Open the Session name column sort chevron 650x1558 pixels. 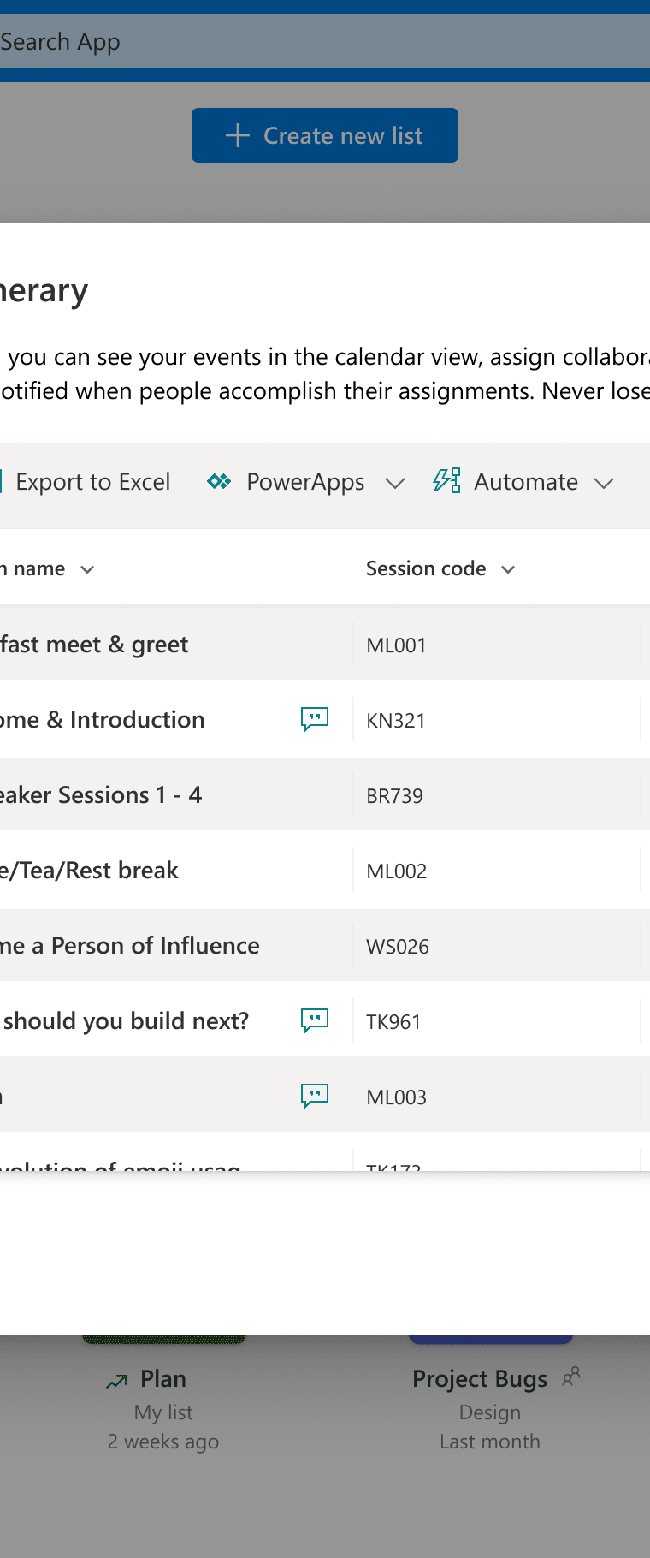[87, 569]
